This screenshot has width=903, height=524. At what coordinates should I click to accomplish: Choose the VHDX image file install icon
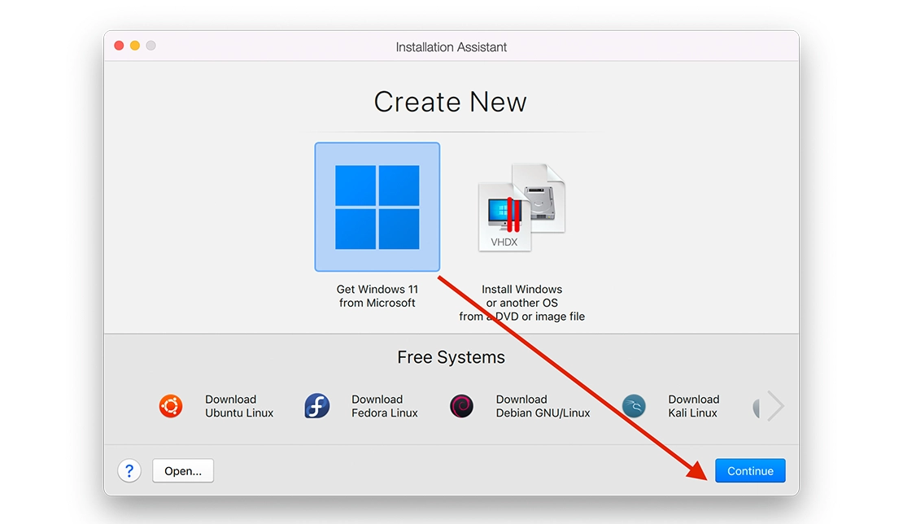point(521,208)
